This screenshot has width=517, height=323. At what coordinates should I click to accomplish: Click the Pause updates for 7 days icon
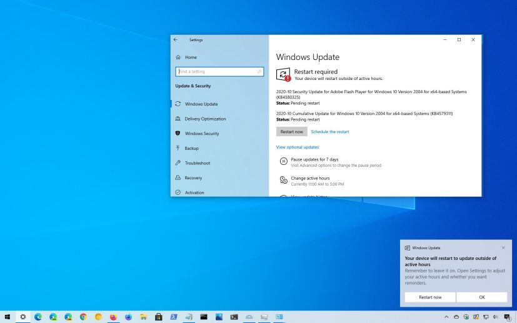coord(283,162)
